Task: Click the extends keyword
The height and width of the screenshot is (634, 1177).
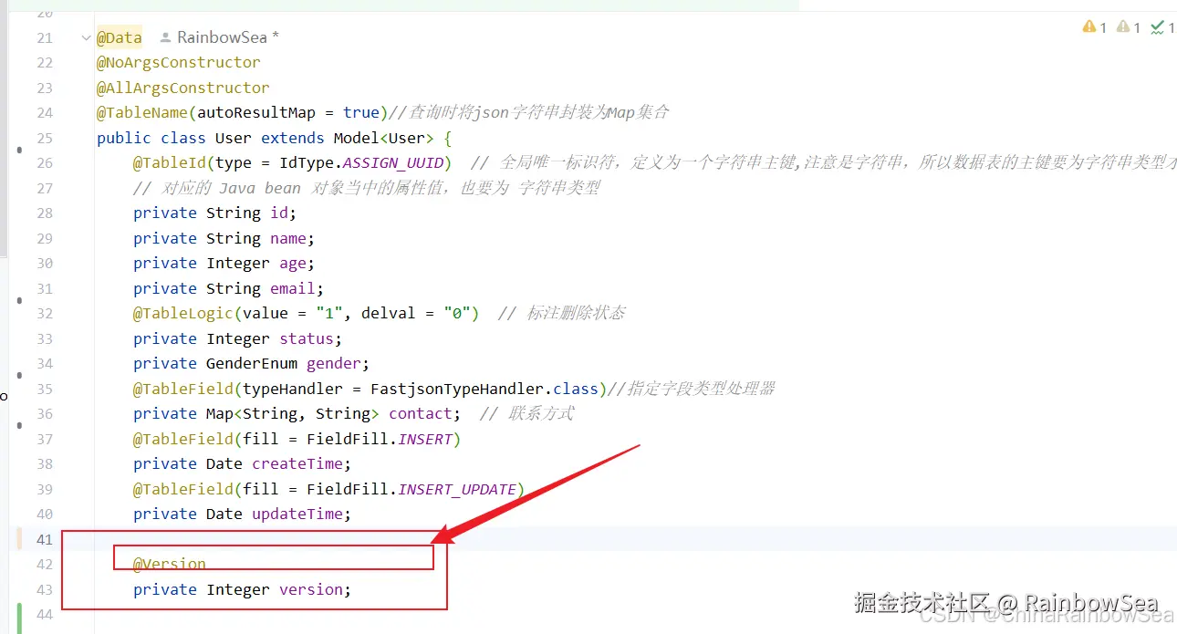Action: tap(293, 138)
